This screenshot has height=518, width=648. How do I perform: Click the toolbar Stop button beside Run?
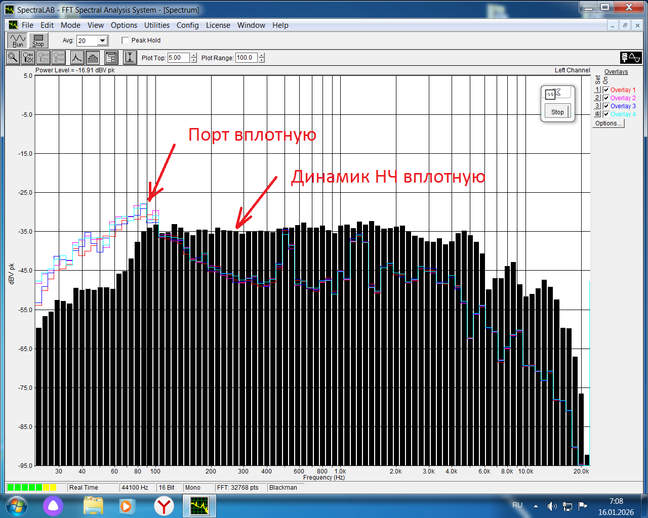coord(38,40)
